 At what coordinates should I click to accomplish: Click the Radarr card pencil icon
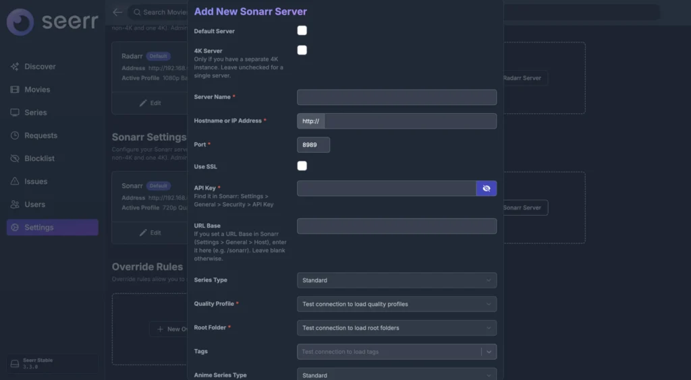point(143,103)
